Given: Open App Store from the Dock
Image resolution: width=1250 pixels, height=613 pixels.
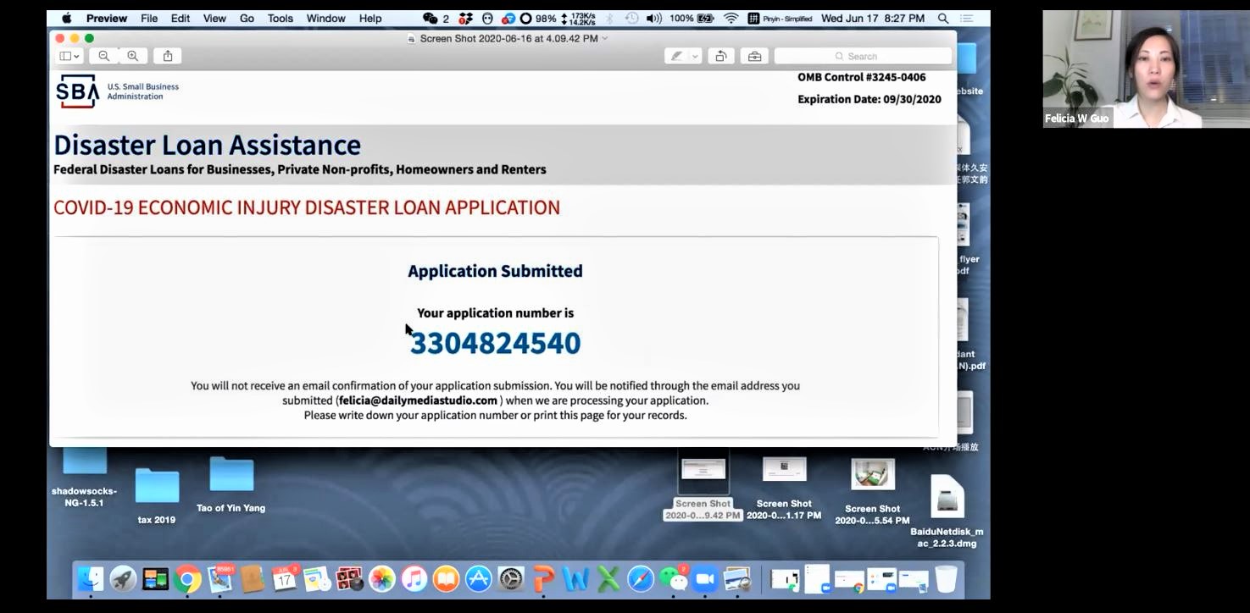Looking at the screenshot, I should (x=479, y=579).
